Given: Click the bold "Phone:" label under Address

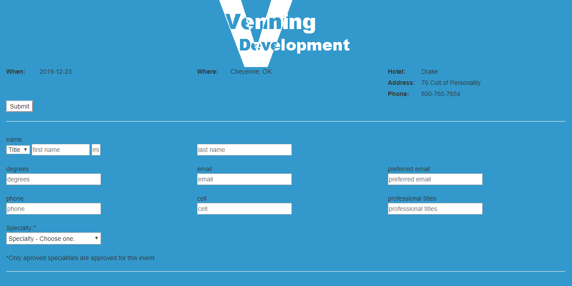Looking at the screenshot, I should click(x=398, y=94).
